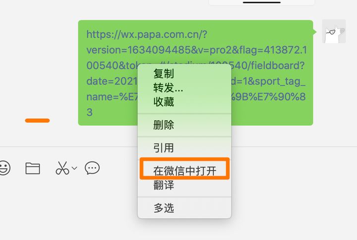357x240 pixels.
Task: Select 引用 to quote the message
Action: point(164,148)
